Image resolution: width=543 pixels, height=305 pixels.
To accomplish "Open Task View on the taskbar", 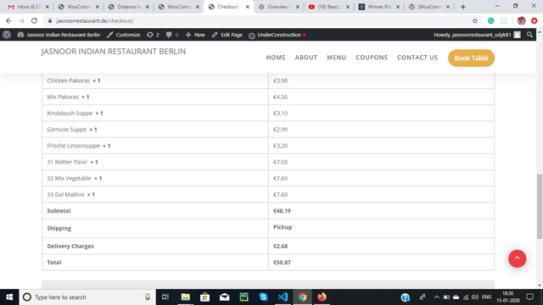I will pos(165,297).
